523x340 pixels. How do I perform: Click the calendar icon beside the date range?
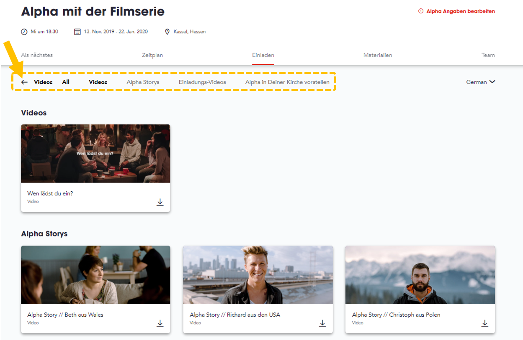77,32
